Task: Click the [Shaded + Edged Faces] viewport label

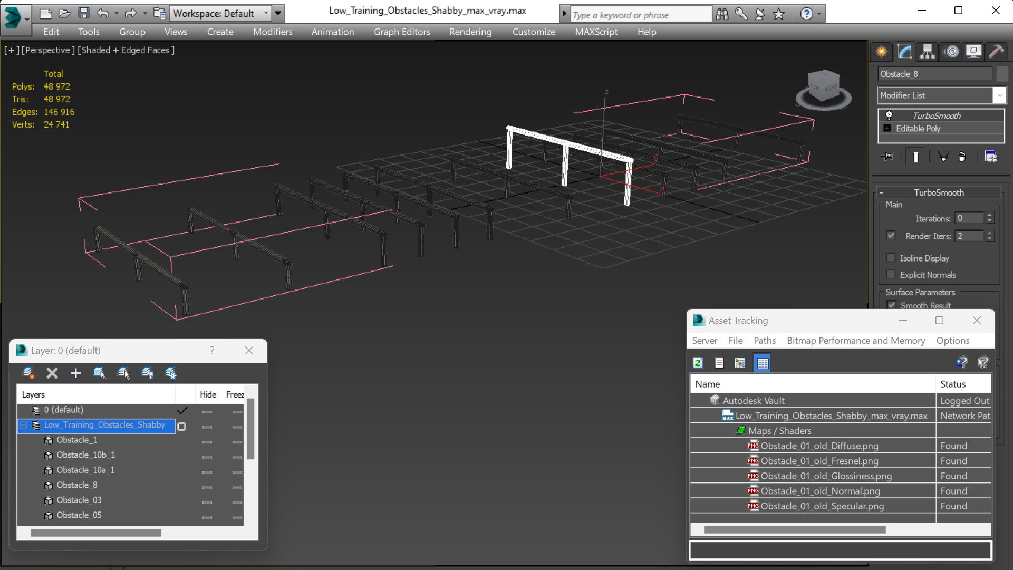Action: [x=126, y=50]
